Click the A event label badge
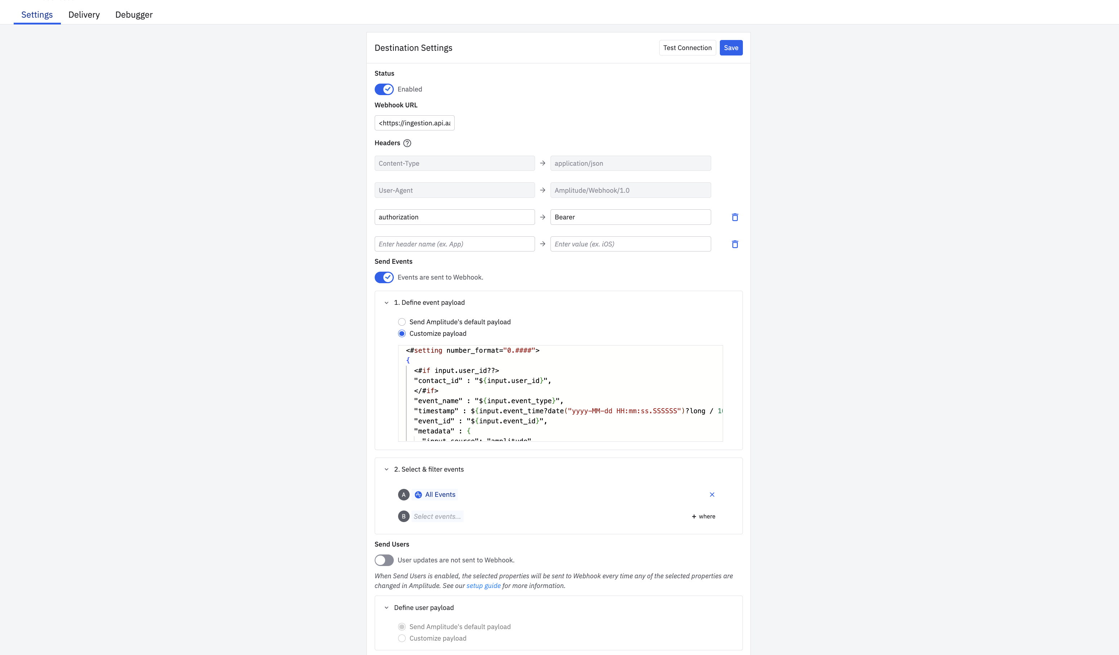 point(403,495)
